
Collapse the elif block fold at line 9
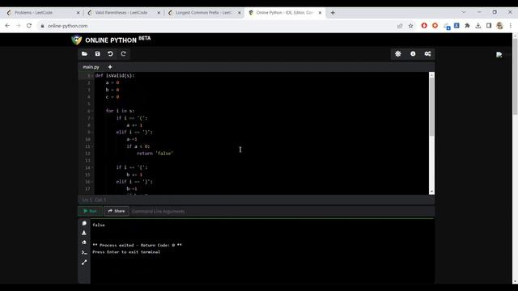tap(92, 133)
